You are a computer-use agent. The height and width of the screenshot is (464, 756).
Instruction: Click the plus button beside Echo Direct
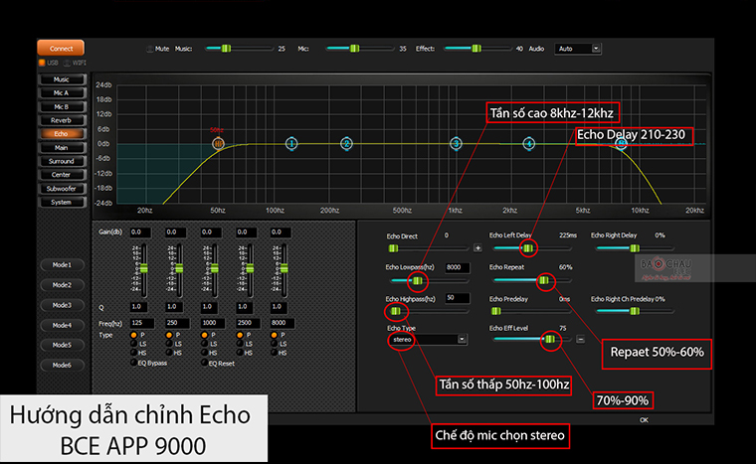(477, 248)
